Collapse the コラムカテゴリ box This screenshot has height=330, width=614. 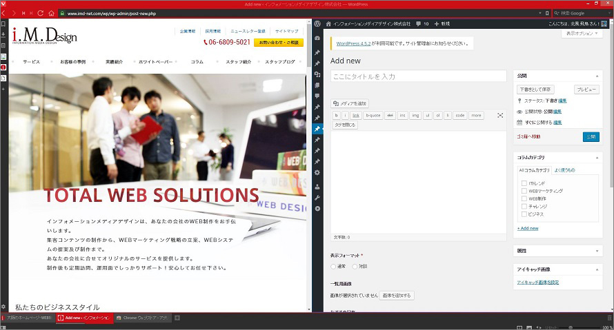point(597,158)
